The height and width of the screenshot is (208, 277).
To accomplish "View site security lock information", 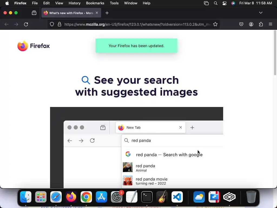I will 60,24.
